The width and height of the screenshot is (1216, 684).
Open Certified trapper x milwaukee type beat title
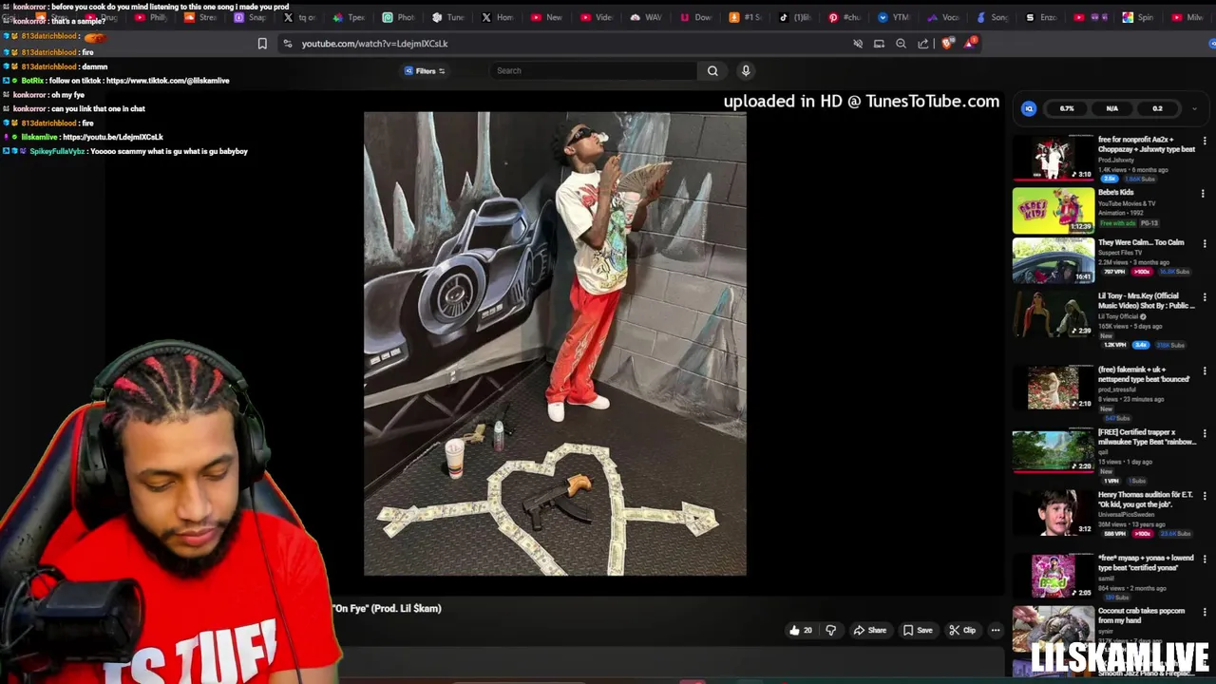click(x=1147, y=437)
